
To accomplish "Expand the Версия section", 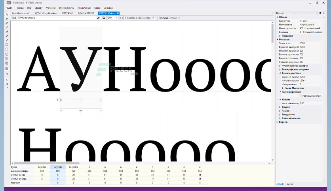I will [278, 122].
